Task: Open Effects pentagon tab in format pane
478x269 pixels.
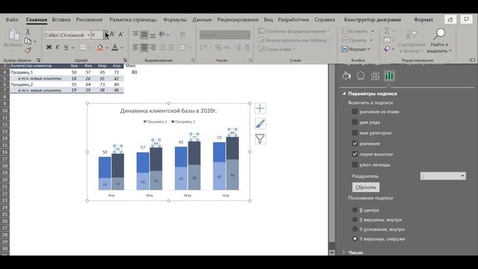Action: click(x=361, y=75)
